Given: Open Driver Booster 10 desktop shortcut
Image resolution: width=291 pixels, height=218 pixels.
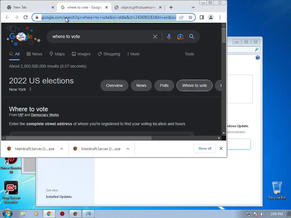Looking at the screenshot, I should pos(11,165).
